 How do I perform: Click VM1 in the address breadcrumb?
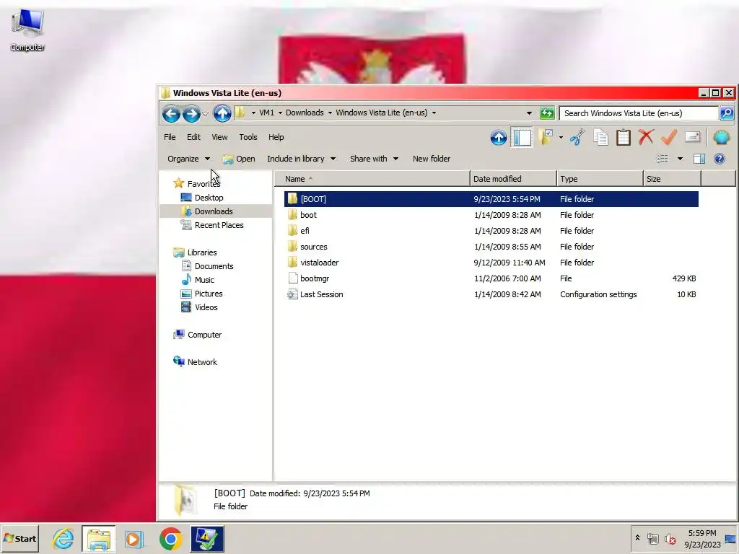click(266, 113)
